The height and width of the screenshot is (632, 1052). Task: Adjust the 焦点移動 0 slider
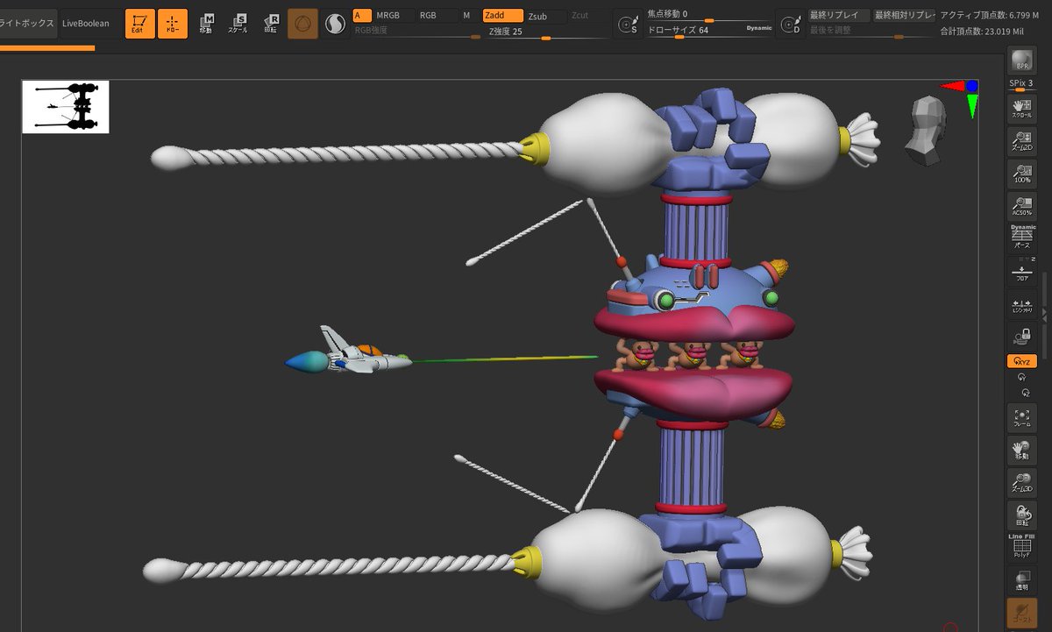coord(709,15)
